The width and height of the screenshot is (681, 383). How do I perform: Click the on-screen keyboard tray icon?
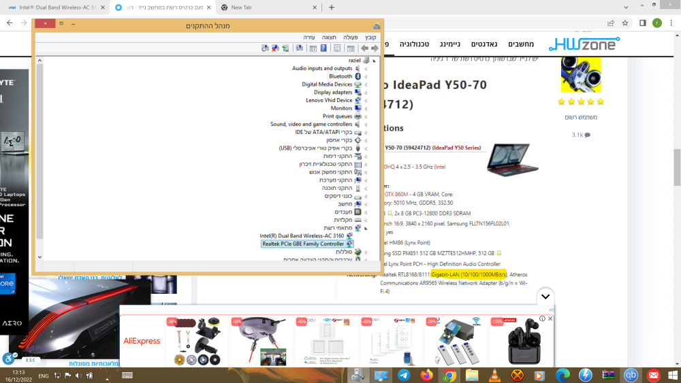(127, 376)
